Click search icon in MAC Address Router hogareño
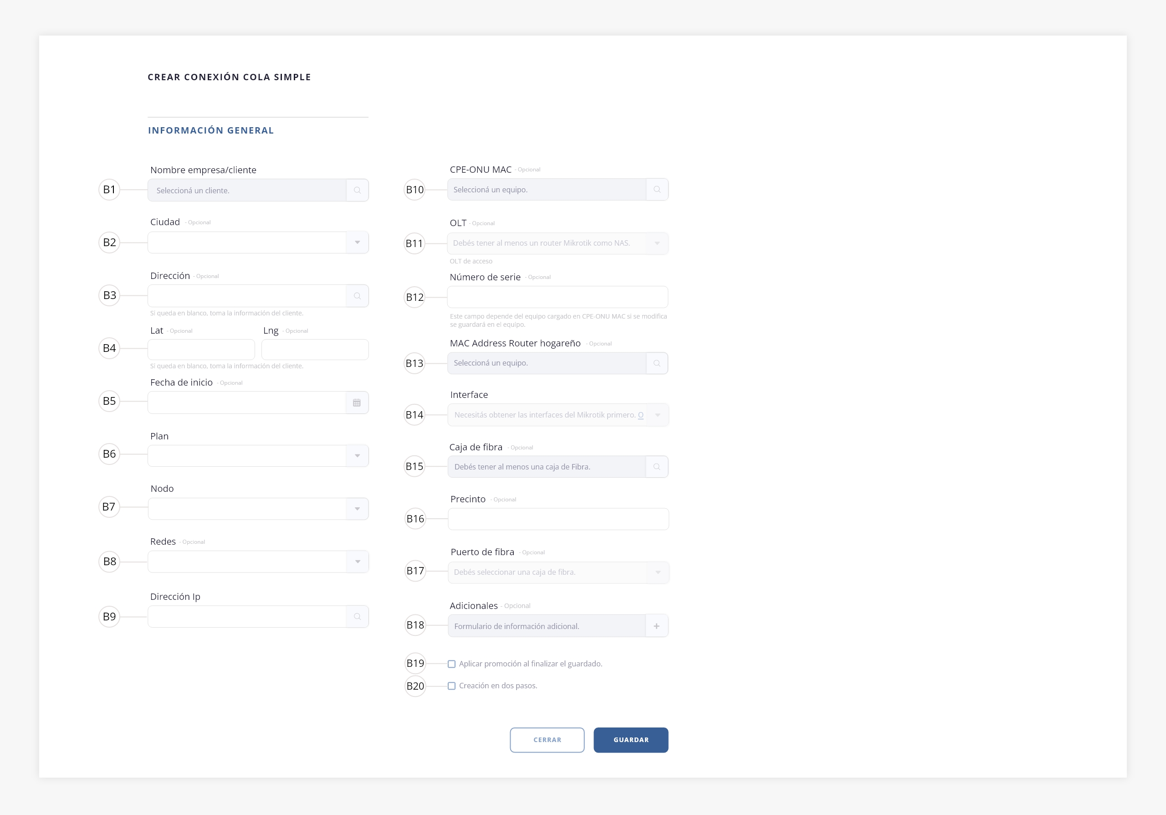This screenshot has width=1166, height=815. (x=657, y=363)
